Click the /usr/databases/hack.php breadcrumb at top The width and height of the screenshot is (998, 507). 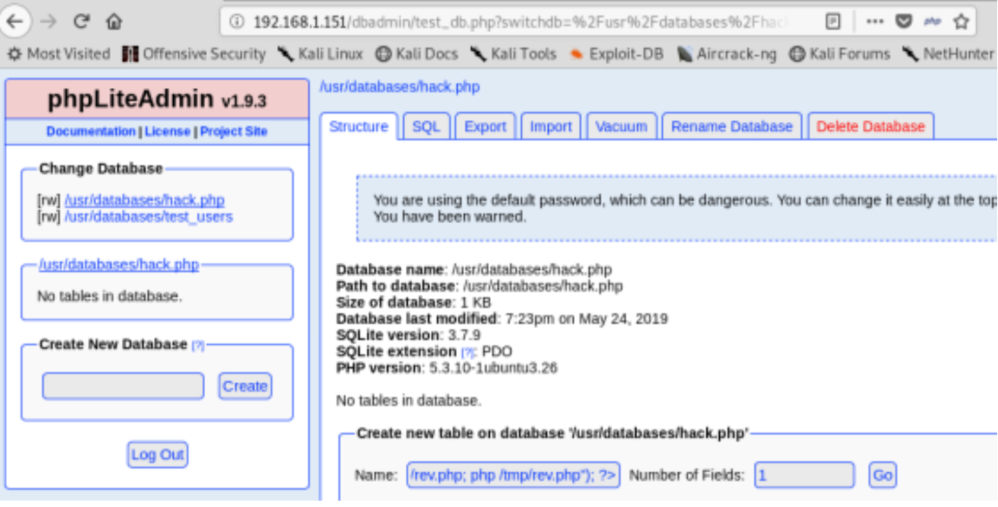coord(399,86)
